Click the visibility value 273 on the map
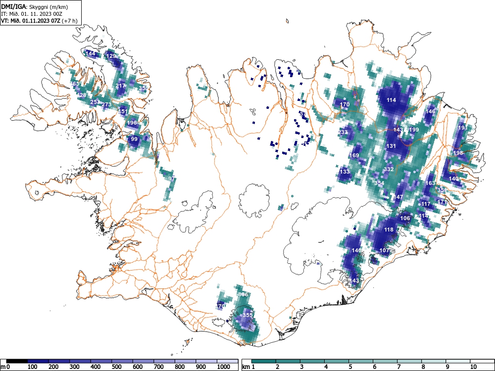The image size is (495, 371). [x=107, y=104]
